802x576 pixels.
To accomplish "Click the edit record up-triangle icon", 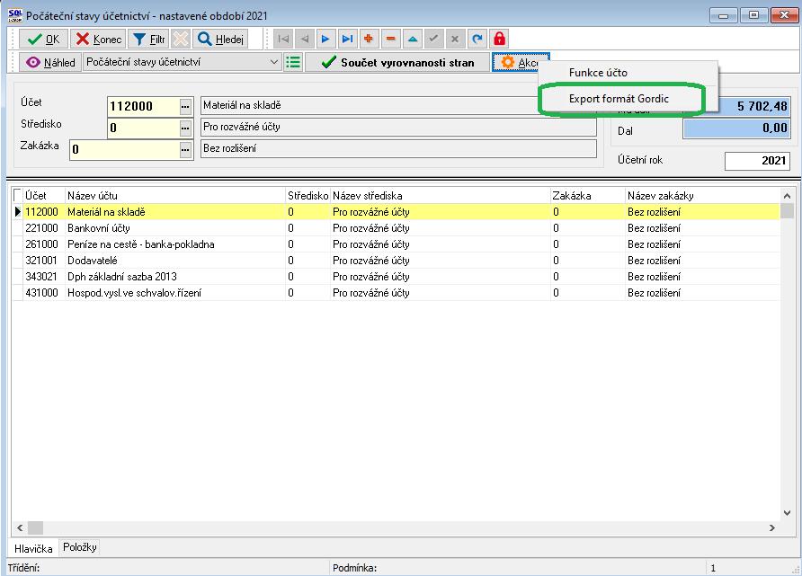I will pyautogui.click(x=413, y=39).
